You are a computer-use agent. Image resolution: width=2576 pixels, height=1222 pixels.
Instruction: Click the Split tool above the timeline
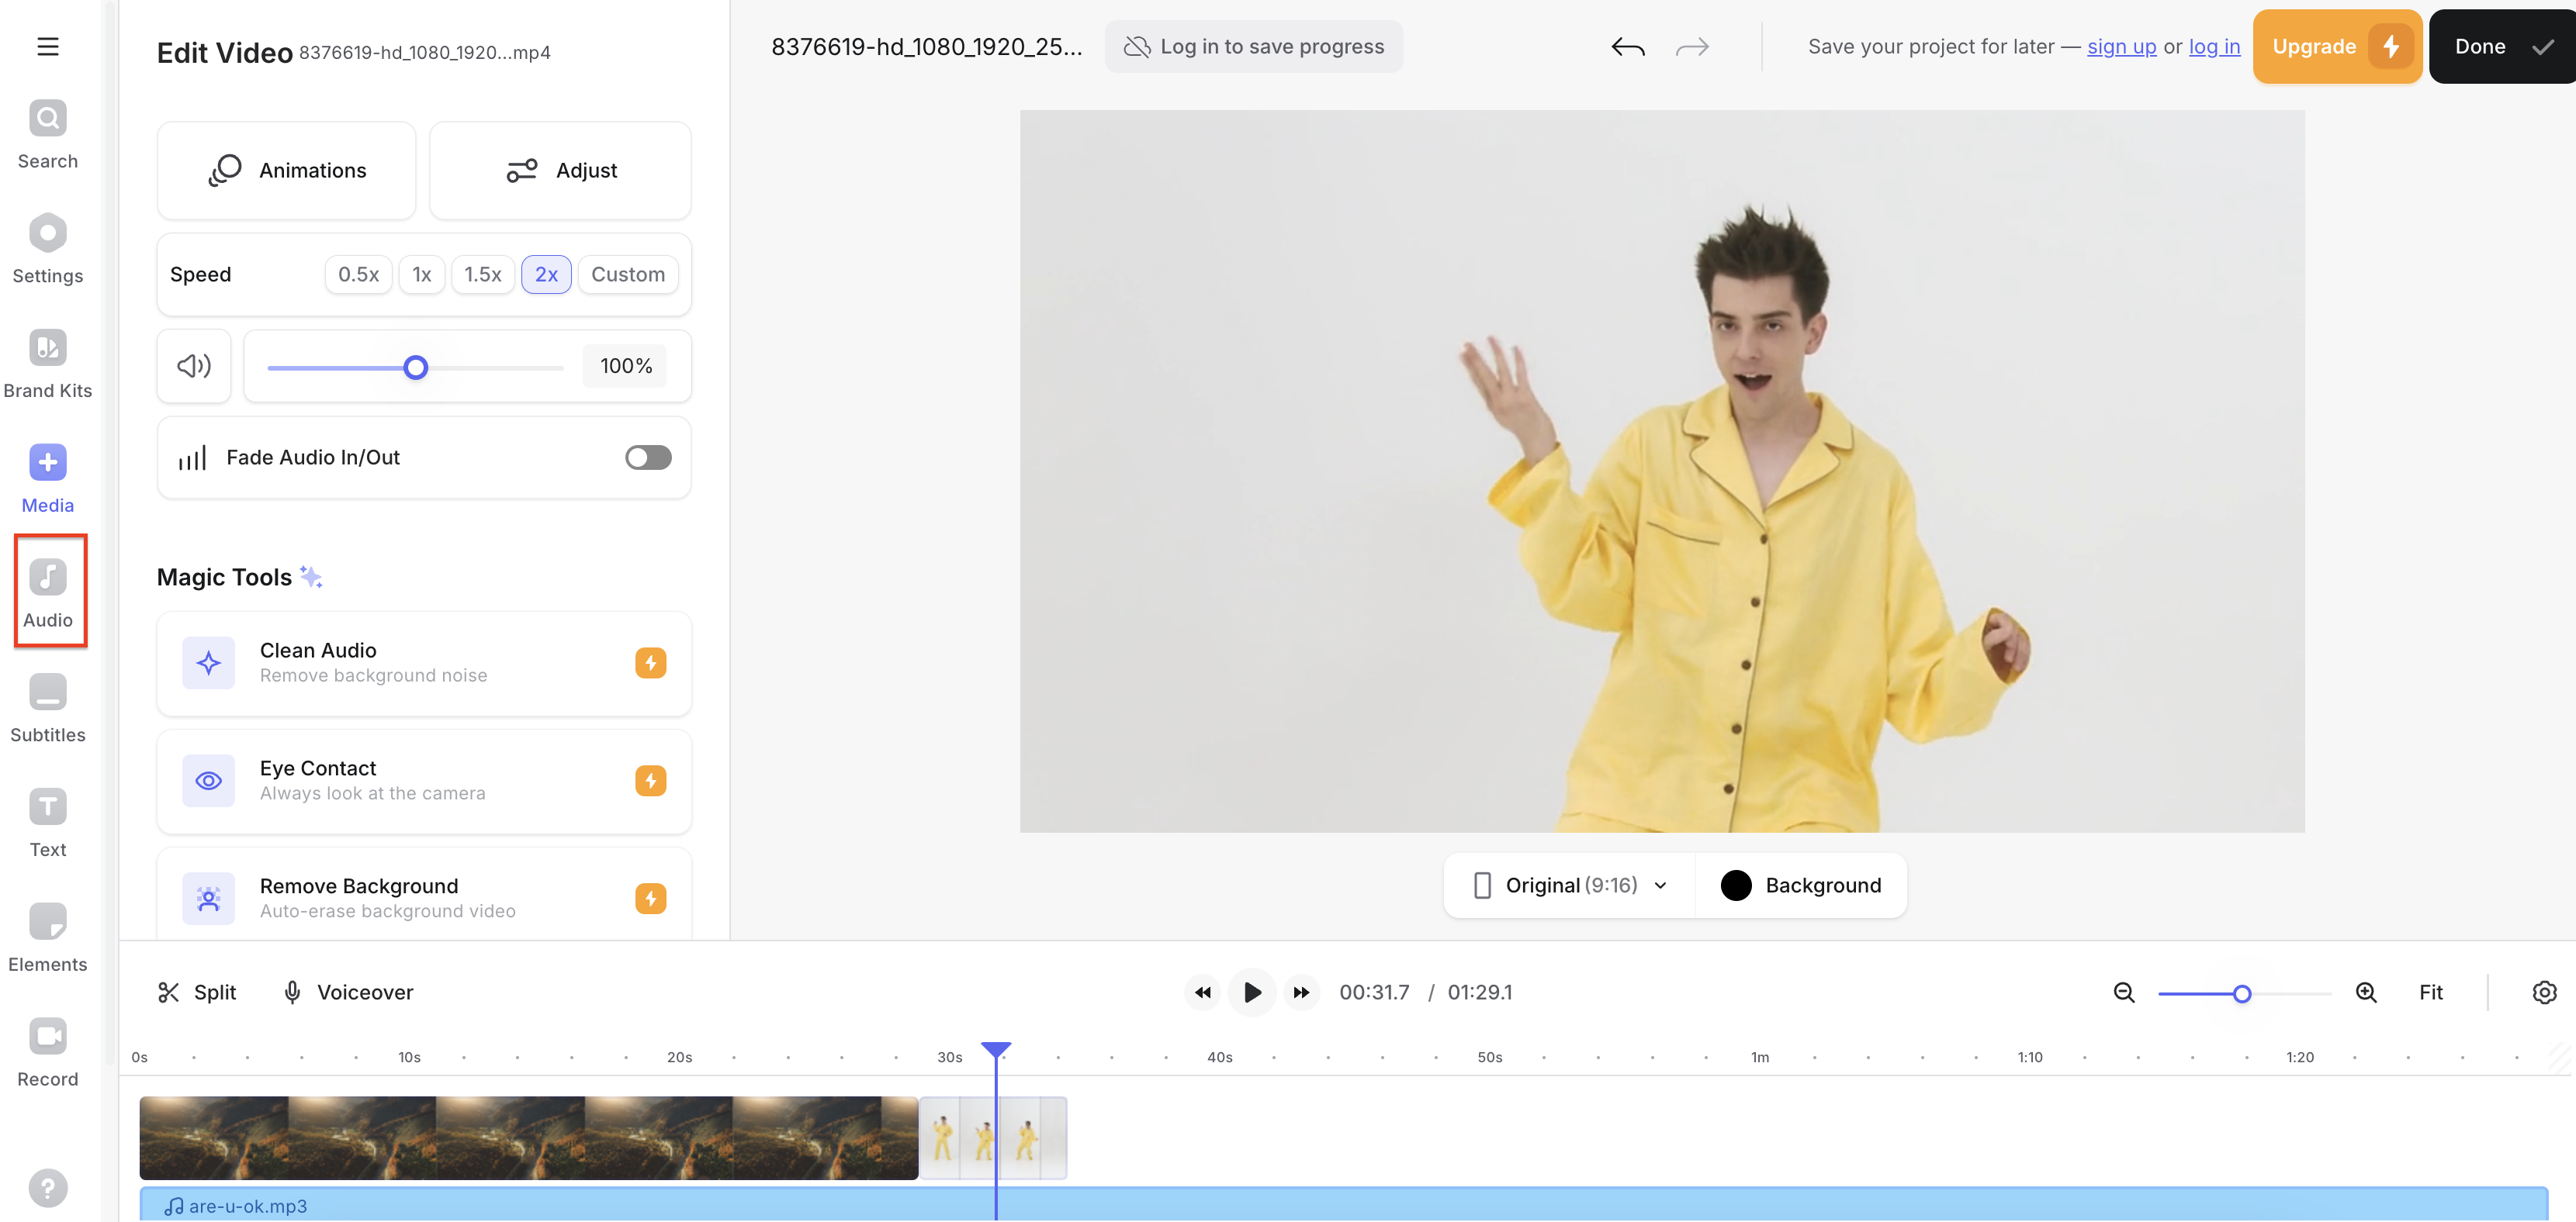196,992
